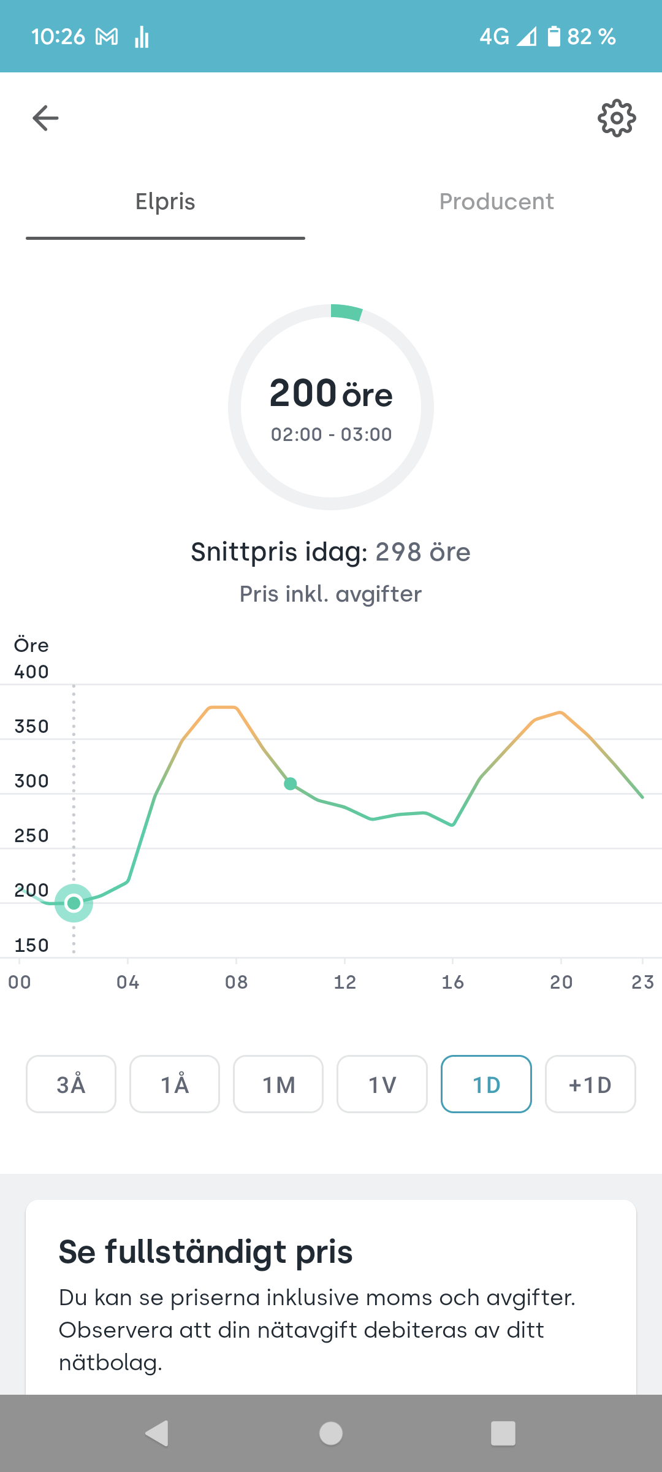Tap the selected 02:00 chart point marker
662x1472 pixels.
[74, 903]
